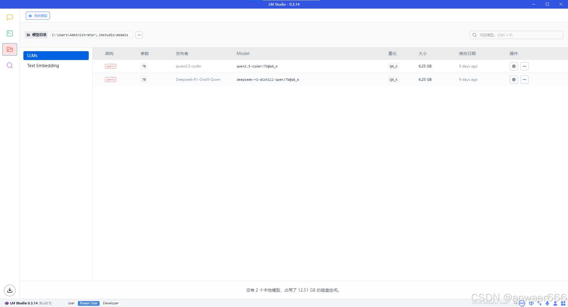Click publisher qwen2.5-coder
Viewport: 568px width, 307px height.
click(188, 66)
